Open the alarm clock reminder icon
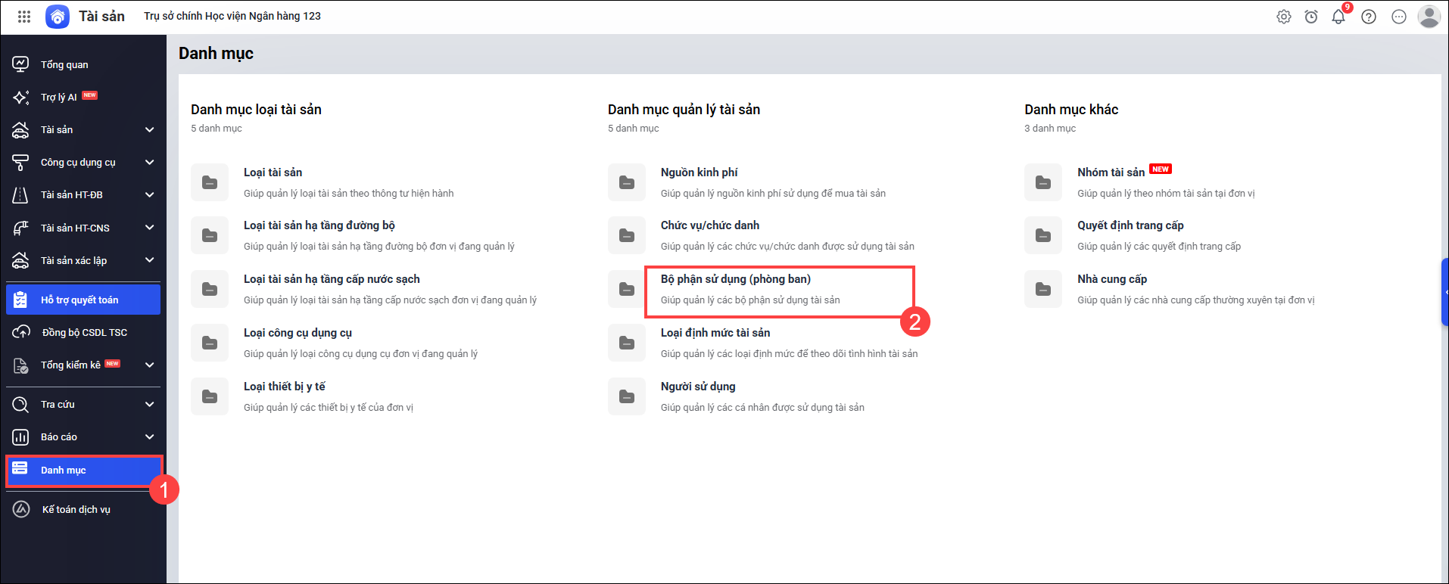The width and height of the screenshot is (1449, 584). [1310, 17]
